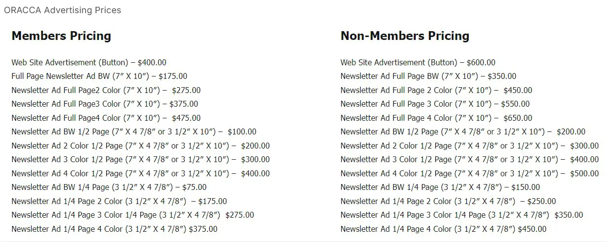Viewport: 607px width, 242px height.
Task: Click the BW 1/2 Page $200.00 line
Action: pyautogui.click(x=463, y=132)
